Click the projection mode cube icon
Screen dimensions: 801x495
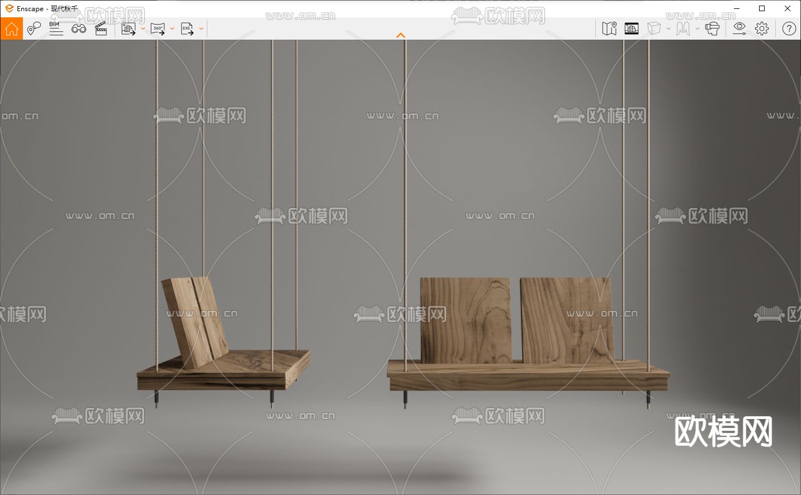click(x=654, y=28)
